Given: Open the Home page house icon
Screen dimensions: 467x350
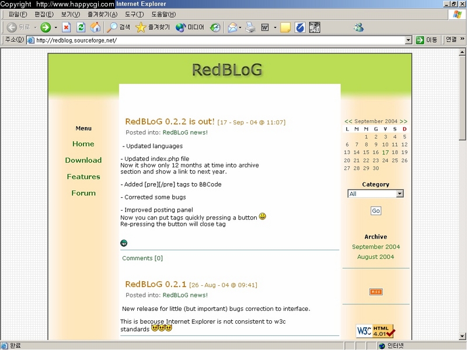Looking at the screenshot, I should (x=95, y=27).
